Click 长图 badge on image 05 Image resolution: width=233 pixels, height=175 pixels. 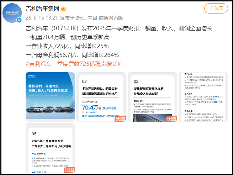coord(69,170)
